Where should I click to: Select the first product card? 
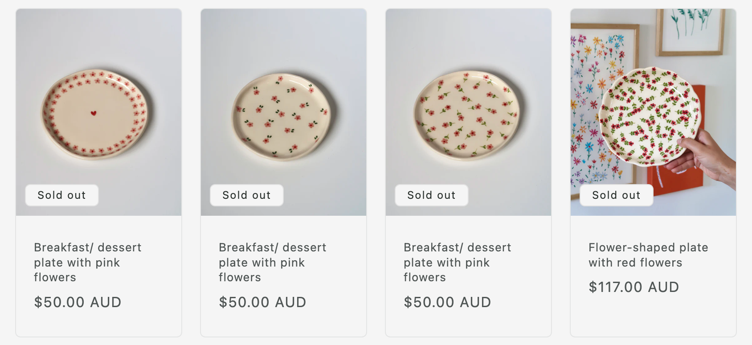(98, 172)
